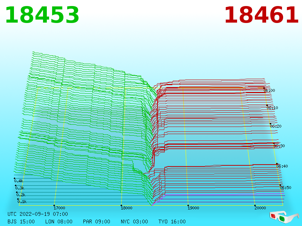The image size is (302, 226).
Task: Click the 3D anaglyph glasses icon
Action: pyautogui.click(x=284, y=217)
